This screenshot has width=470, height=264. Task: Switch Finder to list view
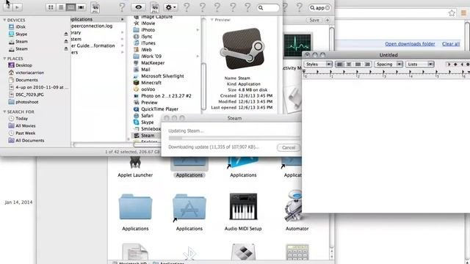pyautogui.click(x=60, y=7)
